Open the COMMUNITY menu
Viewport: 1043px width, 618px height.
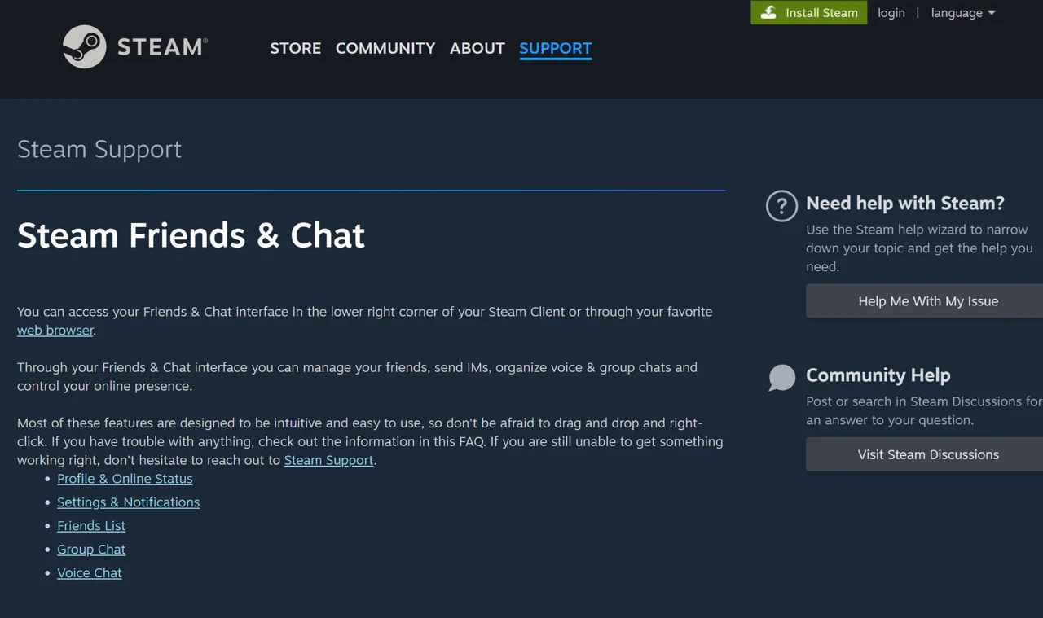pos(385,48)
